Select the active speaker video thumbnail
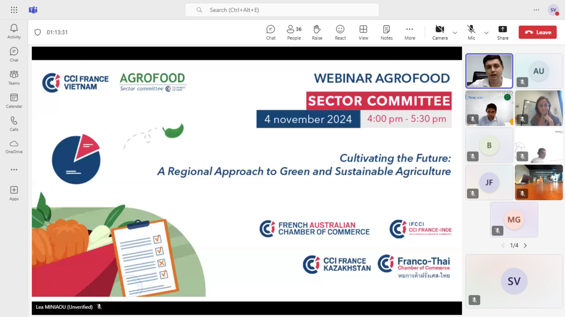 (x=489, y=71)
